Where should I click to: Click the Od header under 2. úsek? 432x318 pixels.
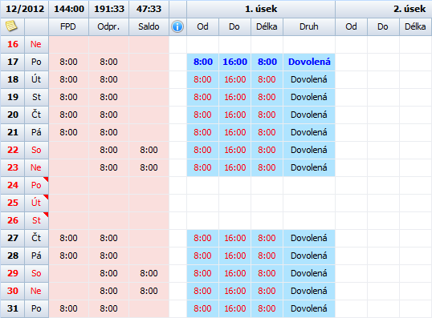point(351,26)
